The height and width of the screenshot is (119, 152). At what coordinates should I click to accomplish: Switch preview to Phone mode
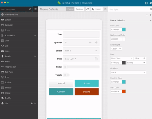pos(70,9)
